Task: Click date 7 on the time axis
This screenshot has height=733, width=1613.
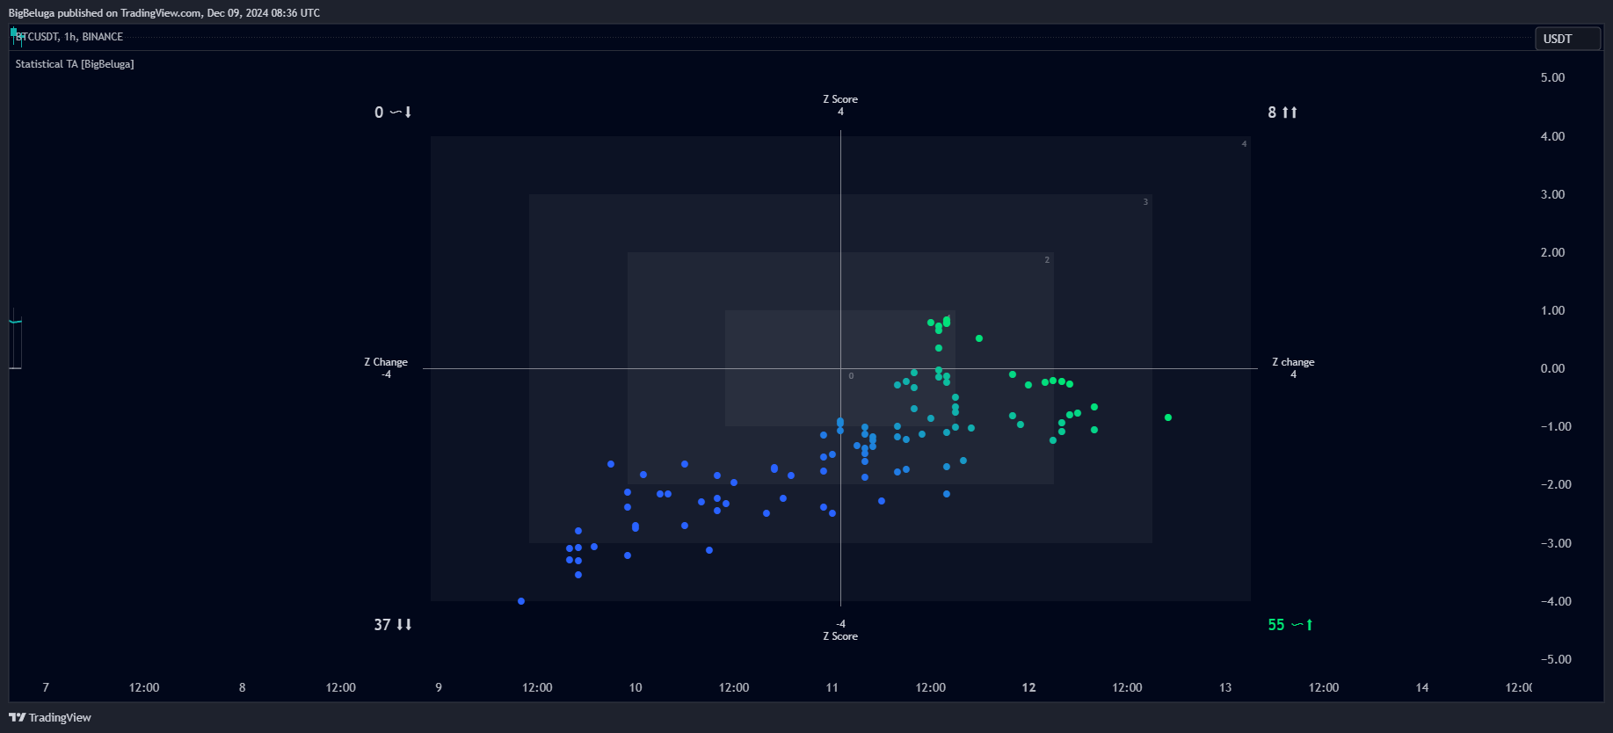Action: (x=46, y=687)
